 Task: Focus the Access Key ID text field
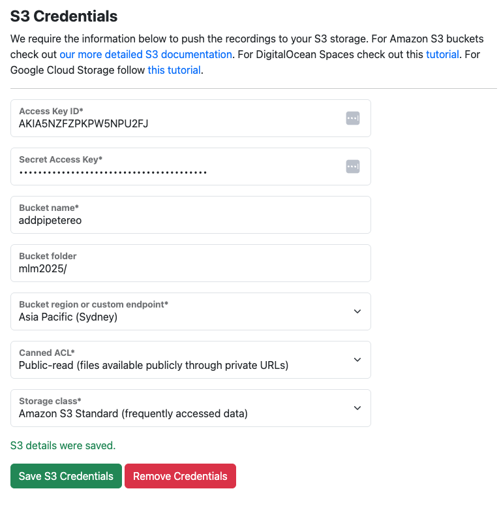click(x=176, y=123)
